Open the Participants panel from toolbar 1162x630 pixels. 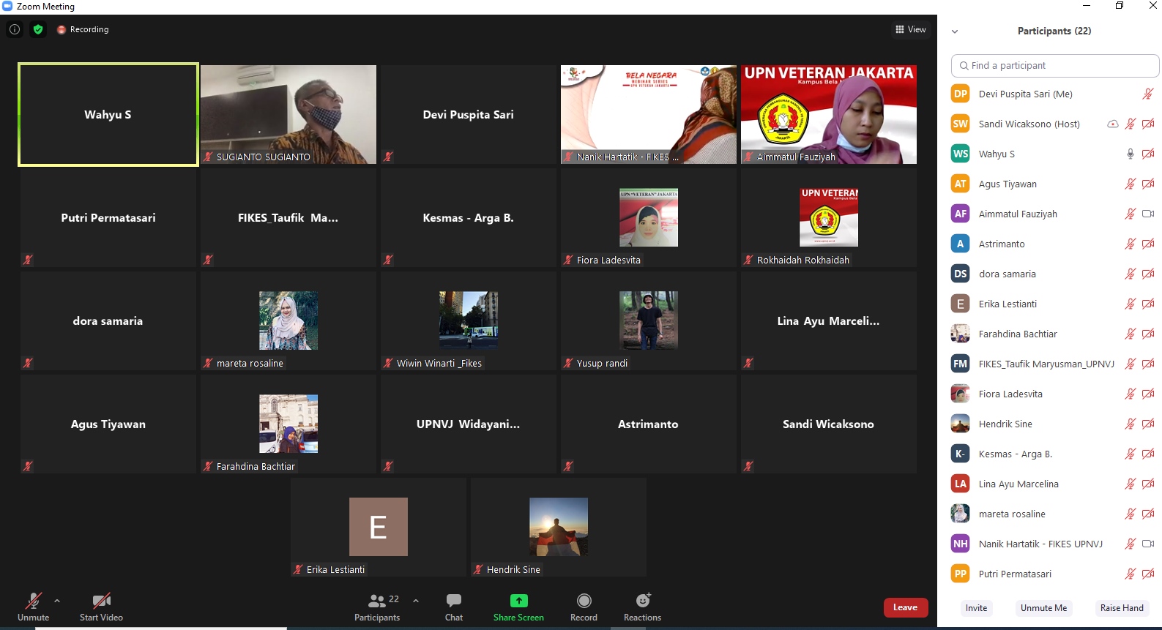[377, 607]
